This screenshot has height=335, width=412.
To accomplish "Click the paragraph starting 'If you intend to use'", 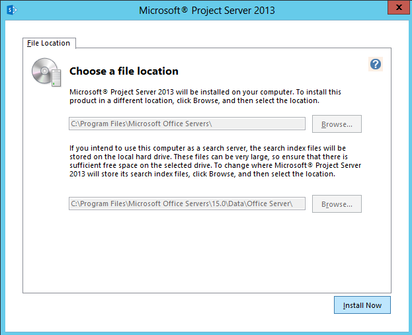I will pyautogui.click(x=215, y=161).
